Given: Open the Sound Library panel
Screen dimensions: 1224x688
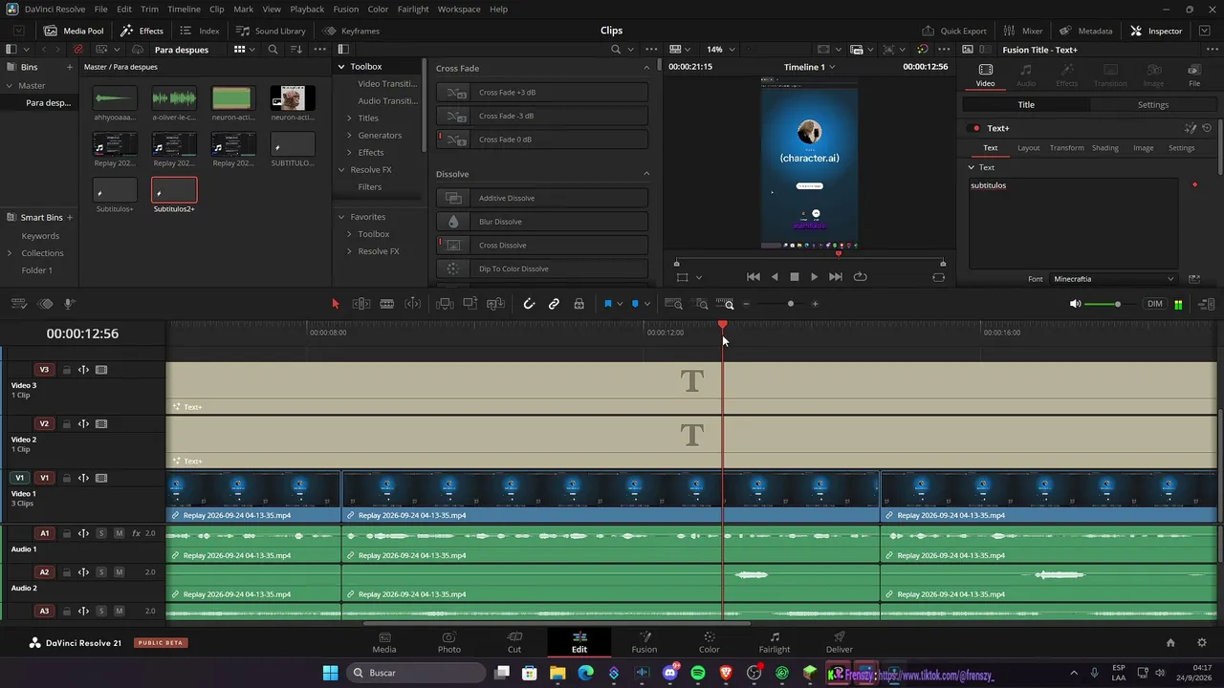Looking at the screenshot, I should tap(272, 31).
